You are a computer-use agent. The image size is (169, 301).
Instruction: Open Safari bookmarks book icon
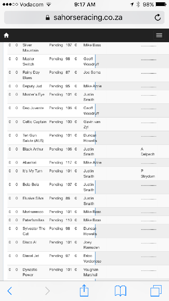tap(121, 291)
